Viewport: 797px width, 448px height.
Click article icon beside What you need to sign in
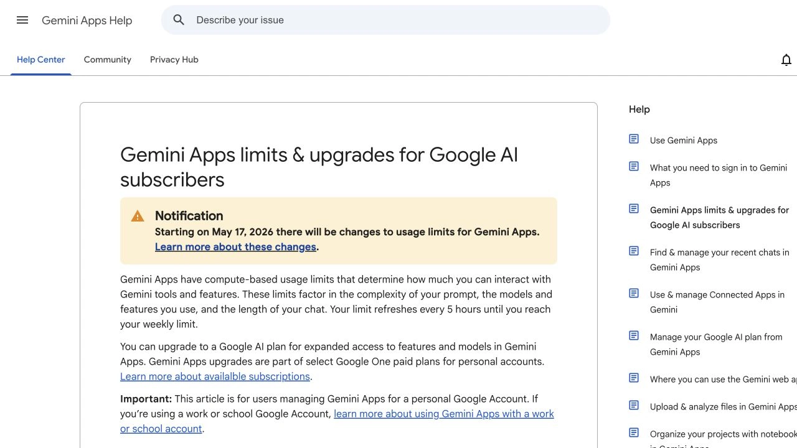pyautogui.click(x=634, y=167)
